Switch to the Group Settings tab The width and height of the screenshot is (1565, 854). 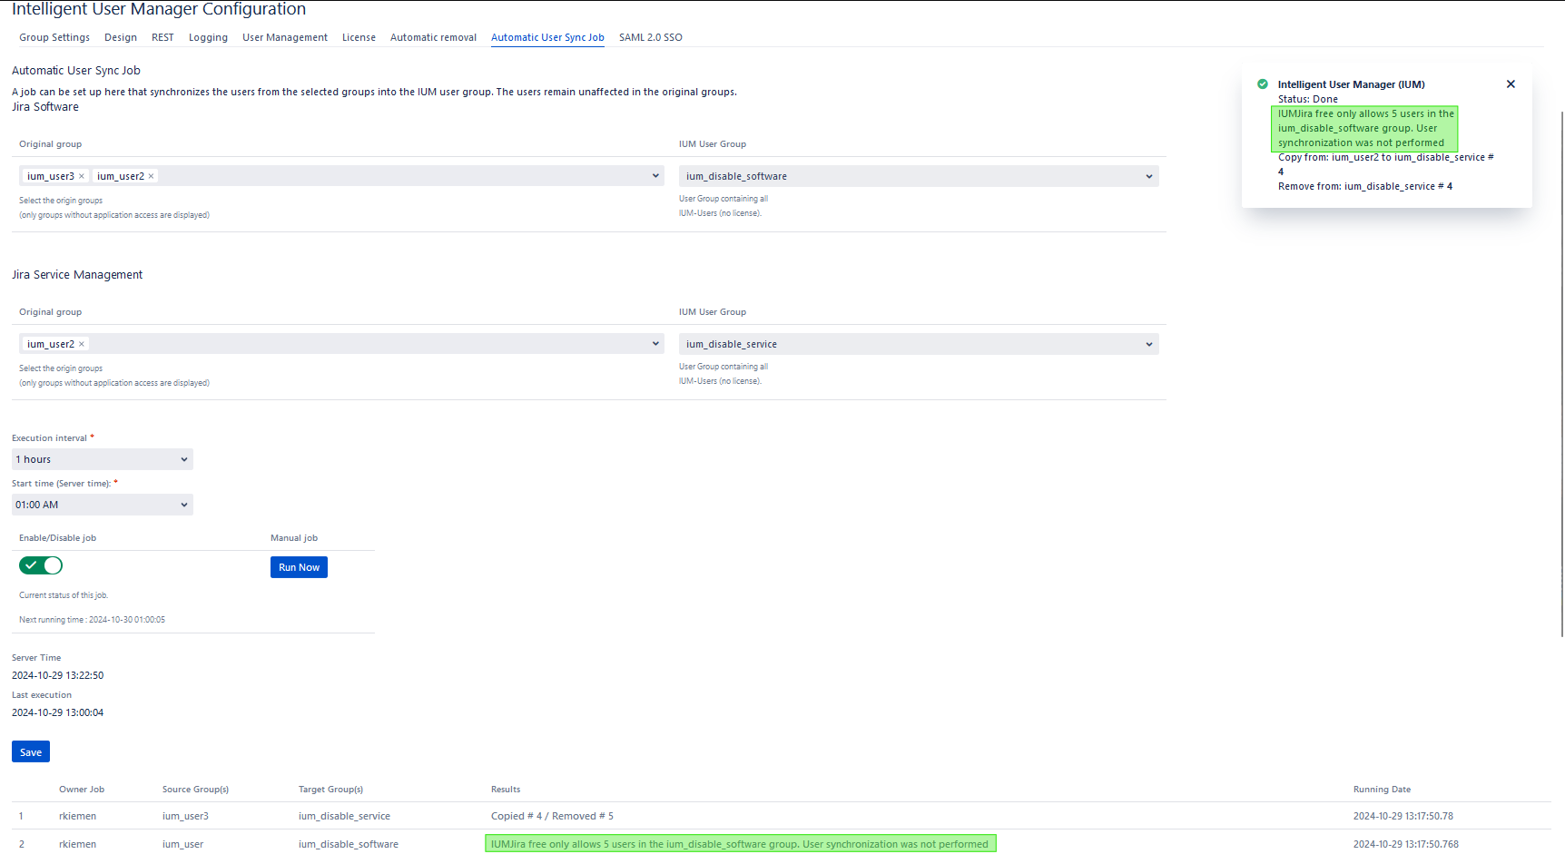[x=54, y=37]
